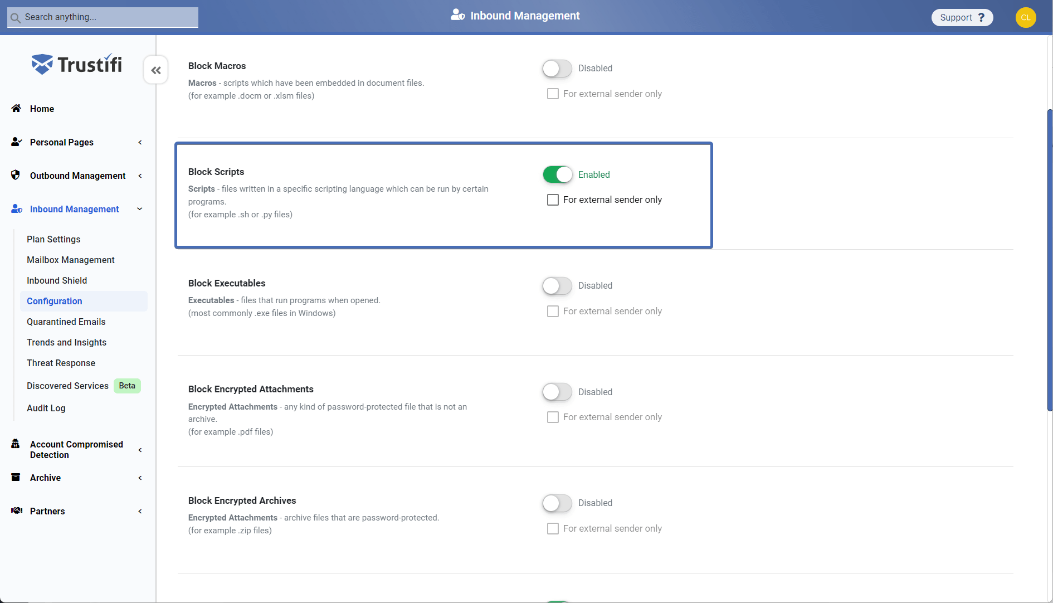This screenshot has width=1053, height=603.
Task: Click the Inbound Management page title
Action: click(525, 16)
